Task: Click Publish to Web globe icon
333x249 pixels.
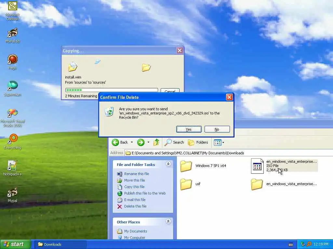Action: tap(120, 193)
